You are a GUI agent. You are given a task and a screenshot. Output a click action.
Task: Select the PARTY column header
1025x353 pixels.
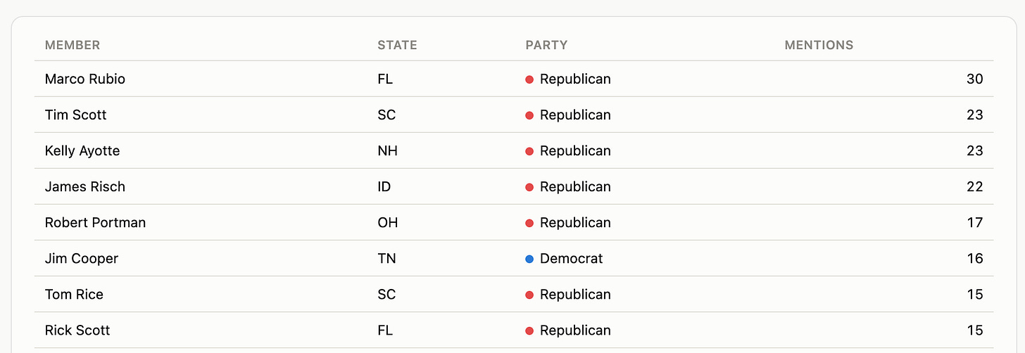coord(546,45)
